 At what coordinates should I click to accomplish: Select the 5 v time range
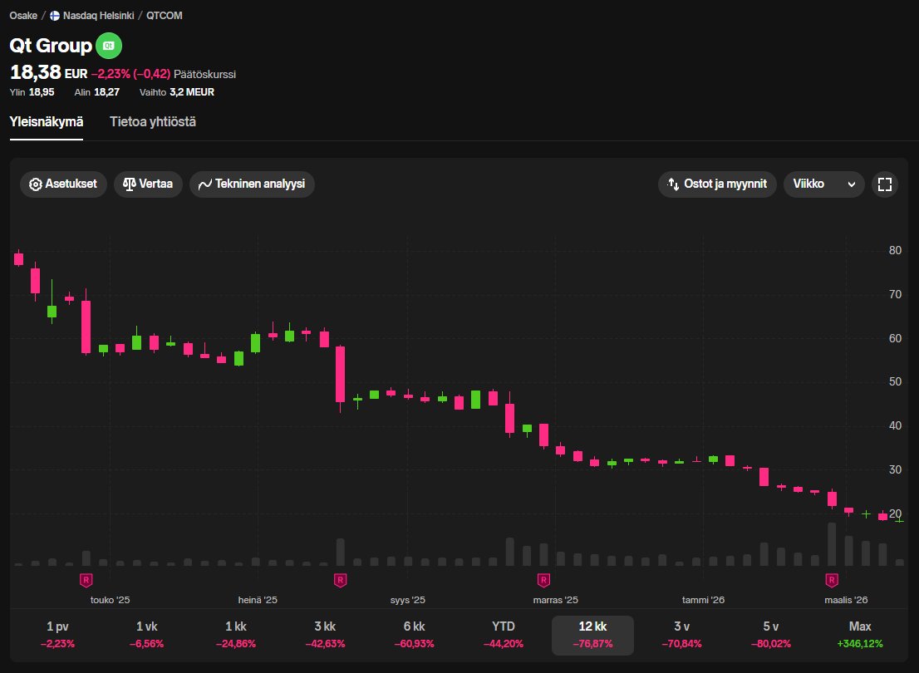point(771,635)
